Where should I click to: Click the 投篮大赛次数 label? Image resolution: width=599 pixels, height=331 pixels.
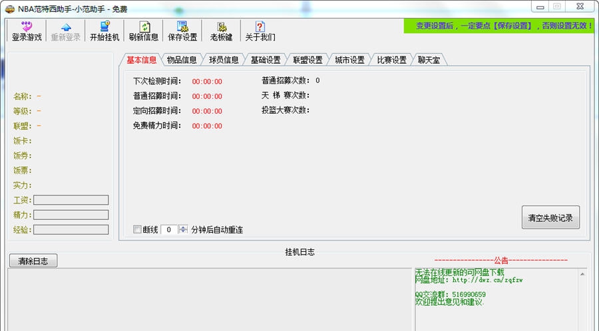(x=286, y=110)
